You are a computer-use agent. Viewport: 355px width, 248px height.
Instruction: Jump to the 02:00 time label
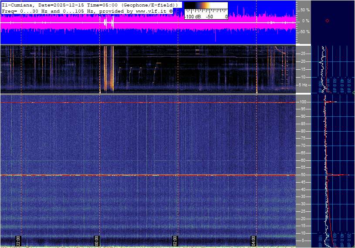point(175,241)
